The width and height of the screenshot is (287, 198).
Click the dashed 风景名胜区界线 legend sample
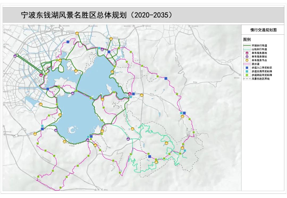coord(247,79)
